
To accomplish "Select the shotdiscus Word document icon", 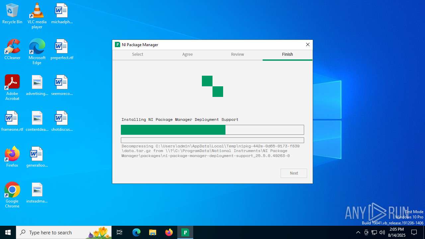I will 62,121.
